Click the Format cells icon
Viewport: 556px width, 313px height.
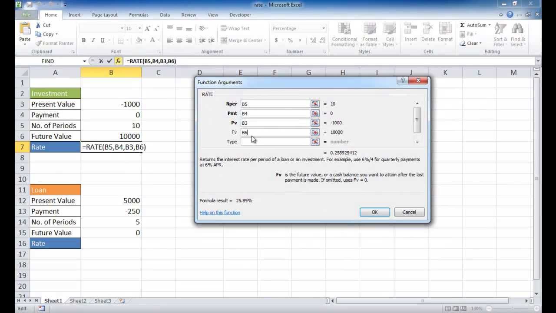tap(445, 29)
